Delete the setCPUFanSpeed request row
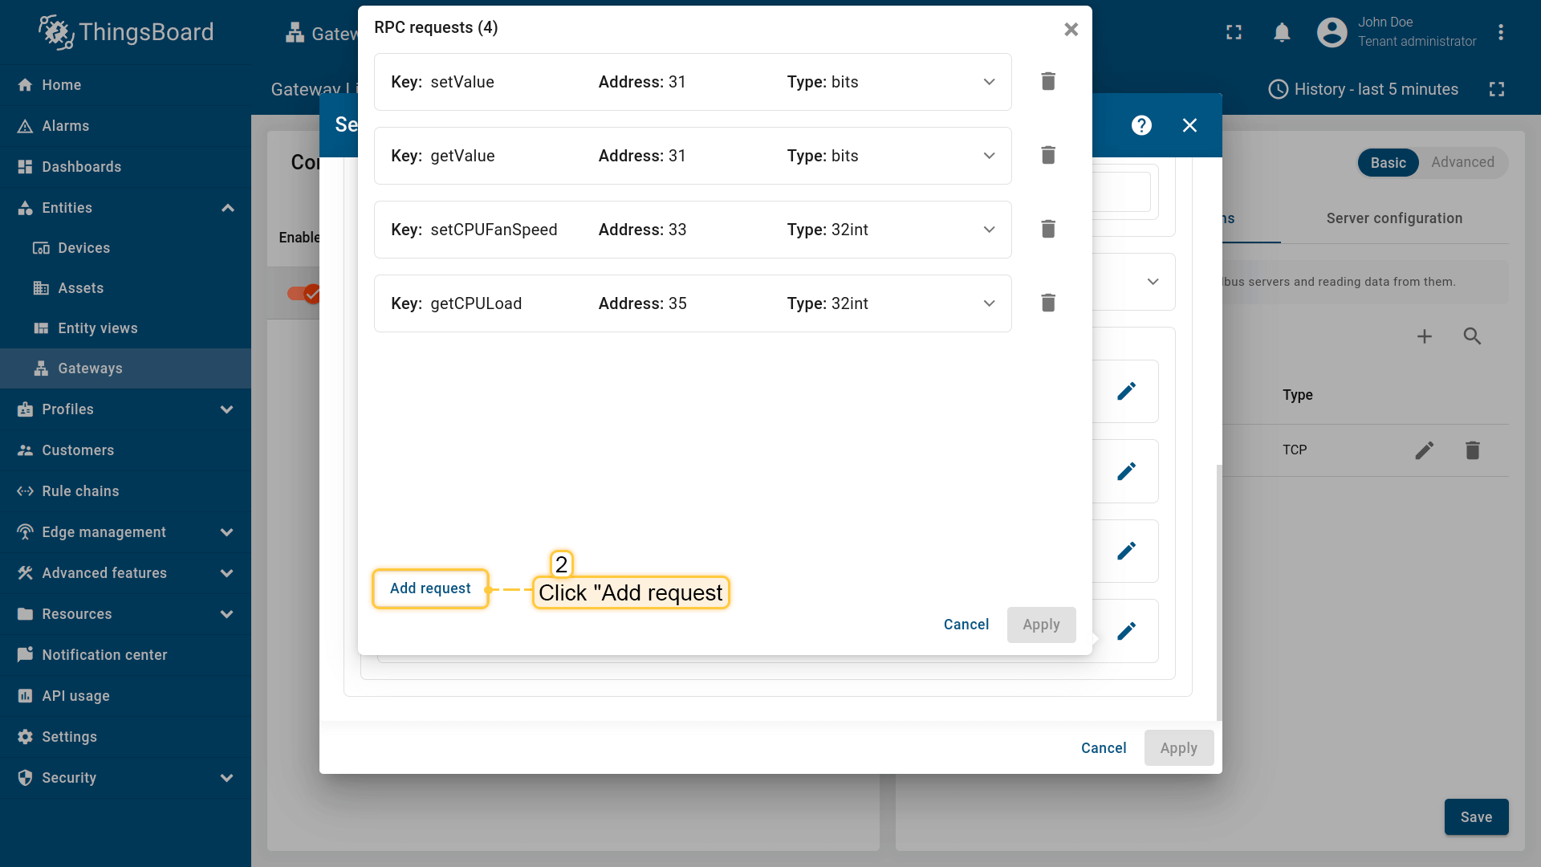Screen dimensions: 1541x867 click(x=1047, y=230)
